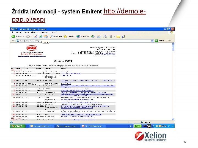The width and height of the screenshot is (198, 148).
Task: Click the email link in PAP header
Action: tap(108, 53)
